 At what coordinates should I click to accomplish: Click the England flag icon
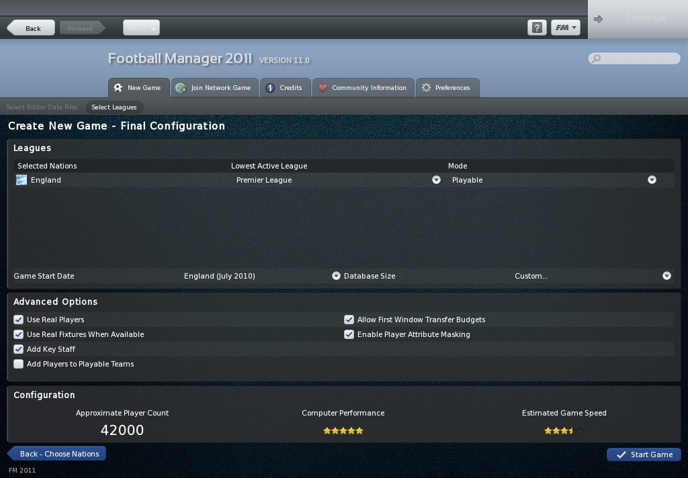(21, 180)
